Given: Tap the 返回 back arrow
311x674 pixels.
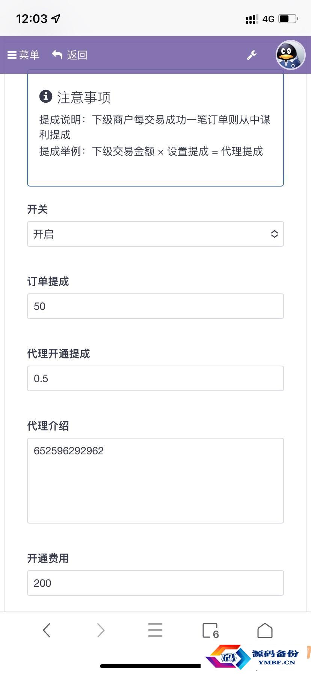Looking at the screenshot, I should coord(69,55).
